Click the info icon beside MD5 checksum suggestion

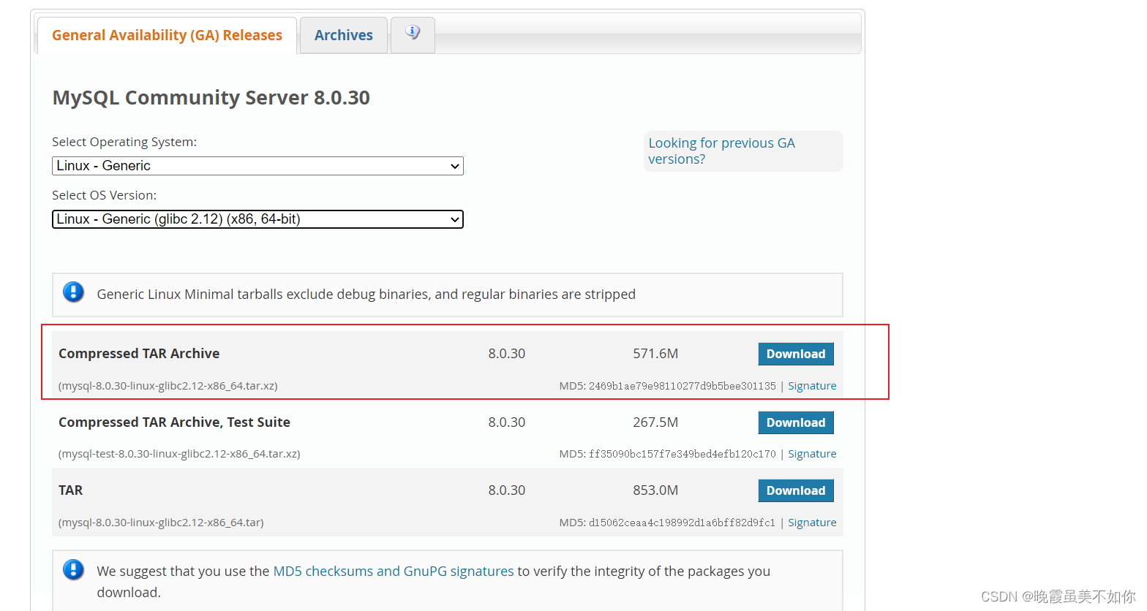tap(73, 569)
